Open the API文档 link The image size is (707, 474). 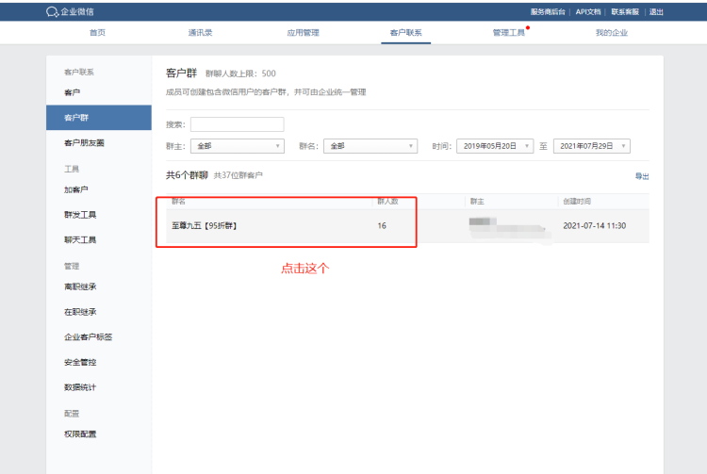click(x=588, y=11)
